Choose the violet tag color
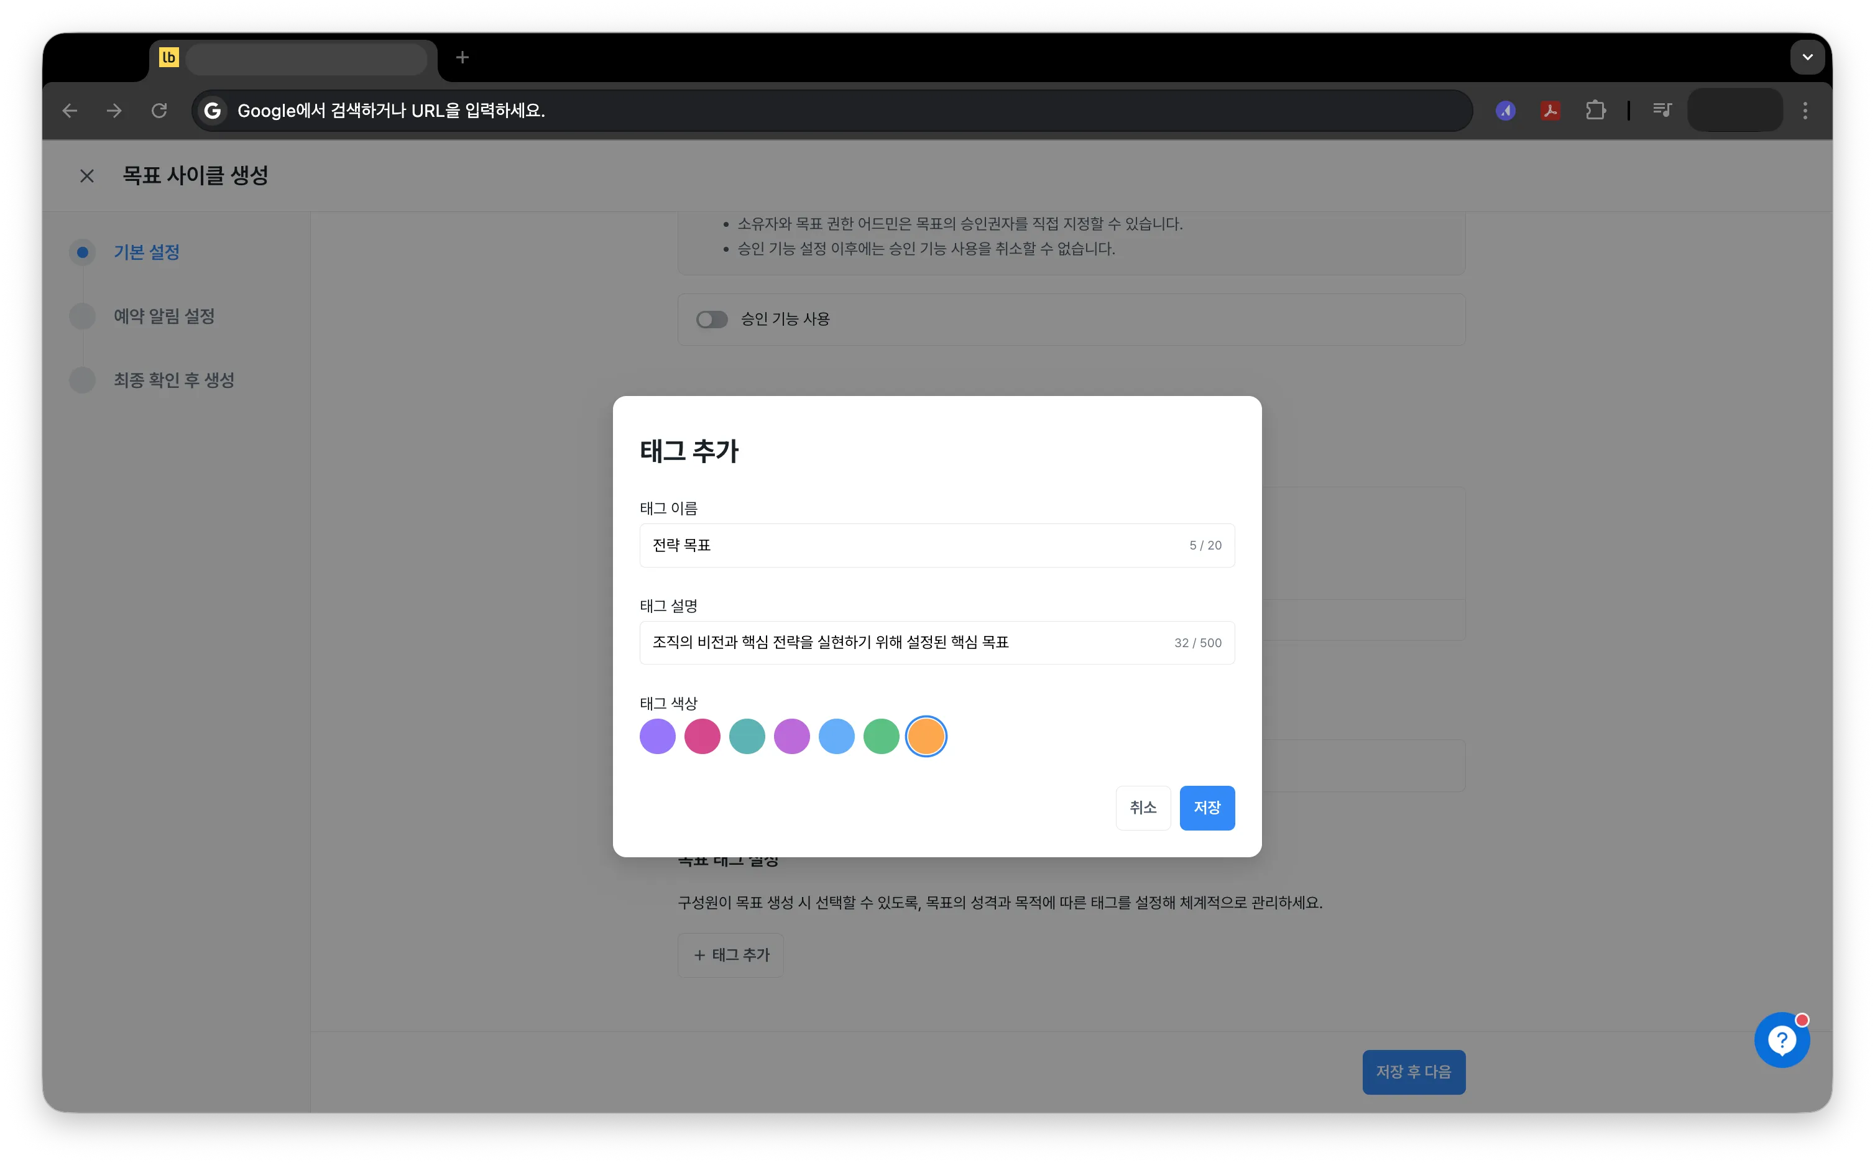 click(657, 737)
